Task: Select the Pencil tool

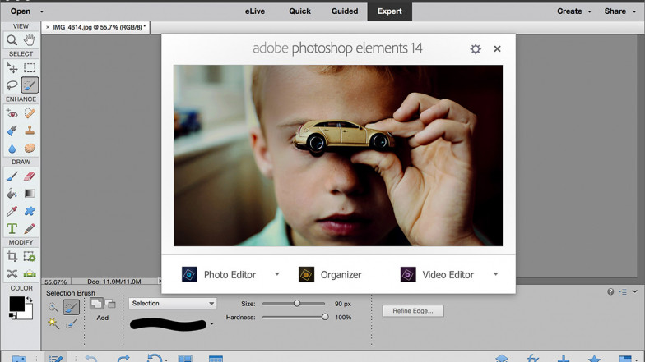Action: [x=30, y=228]
